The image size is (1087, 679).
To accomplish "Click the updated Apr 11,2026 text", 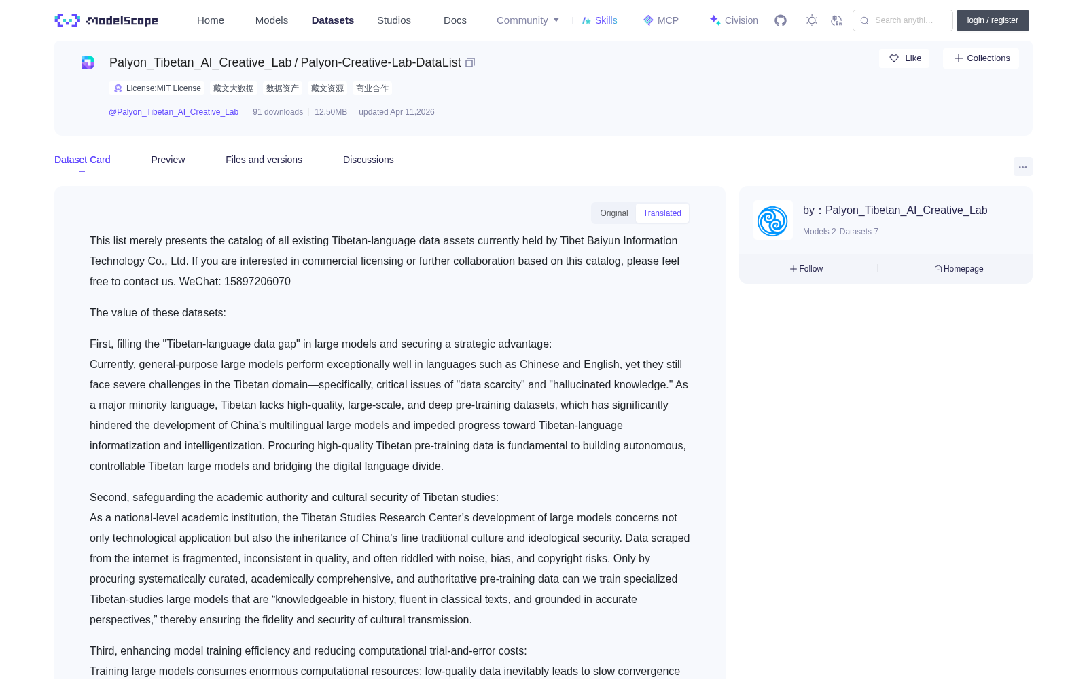I will pos(397,112).
